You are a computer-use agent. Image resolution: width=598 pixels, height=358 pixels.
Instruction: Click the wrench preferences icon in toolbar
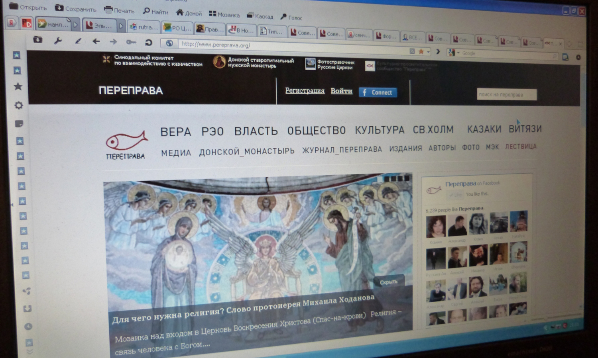58,40
